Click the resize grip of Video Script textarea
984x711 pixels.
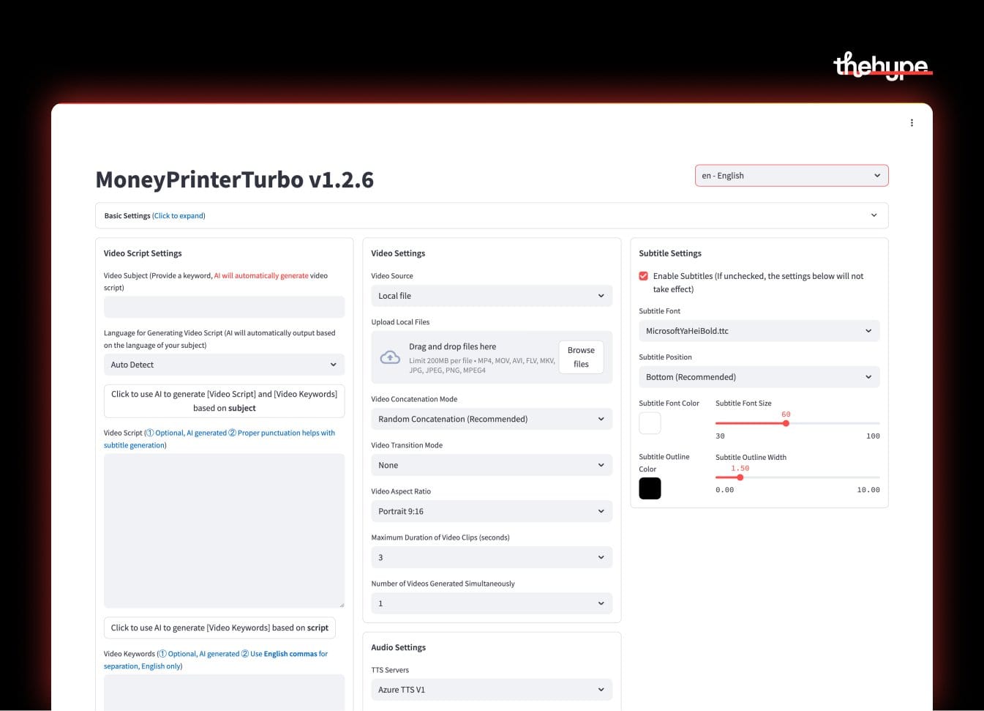342,605
